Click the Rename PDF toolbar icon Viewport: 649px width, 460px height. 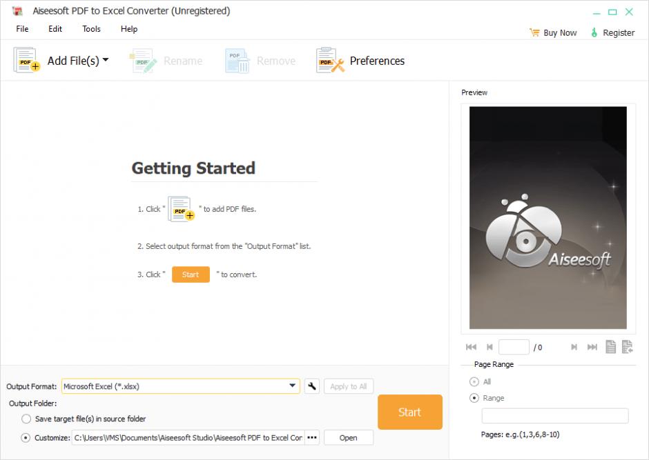point(143,61)
